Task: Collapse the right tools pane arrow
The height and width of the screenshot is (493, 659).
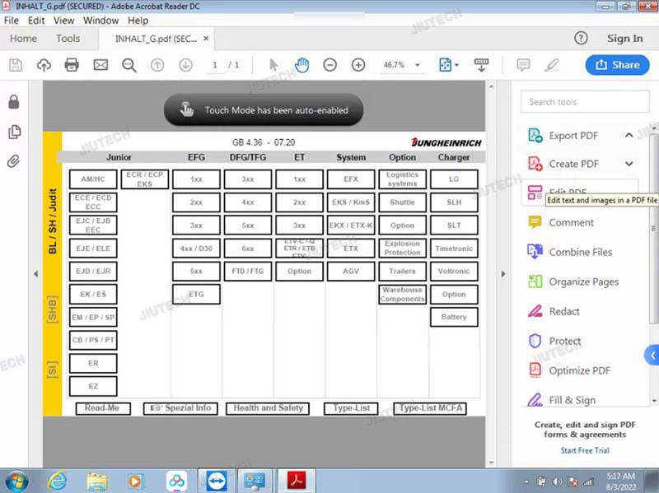Action: tap(503, 274)
